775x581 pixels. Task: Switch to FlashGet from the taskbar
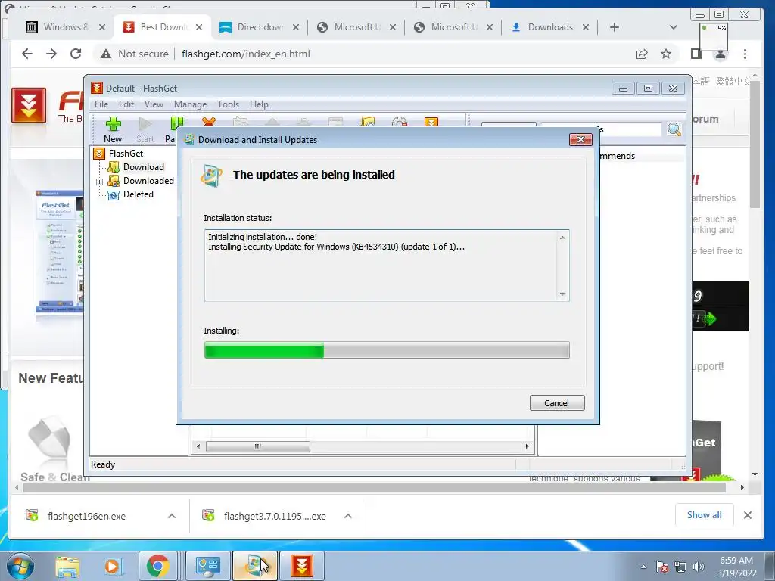tap(301, 566)
